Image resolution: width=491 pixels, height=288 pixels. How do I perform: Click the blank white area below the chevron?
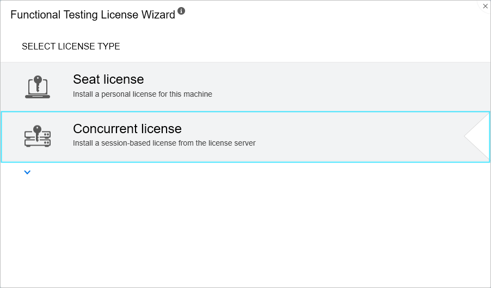tap(245, 234)
